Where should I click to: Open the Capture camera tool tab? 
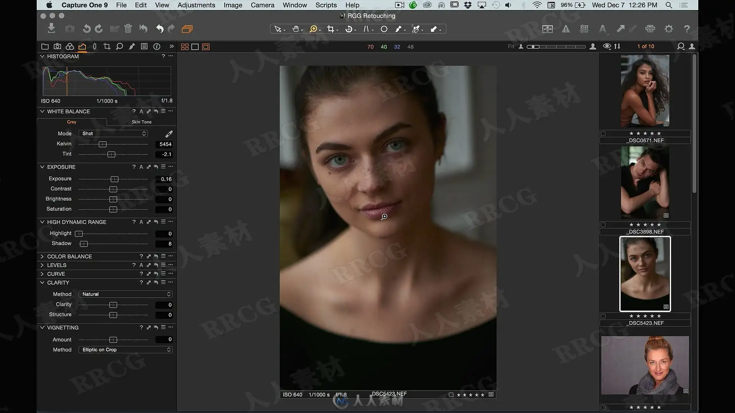point(57,47)
